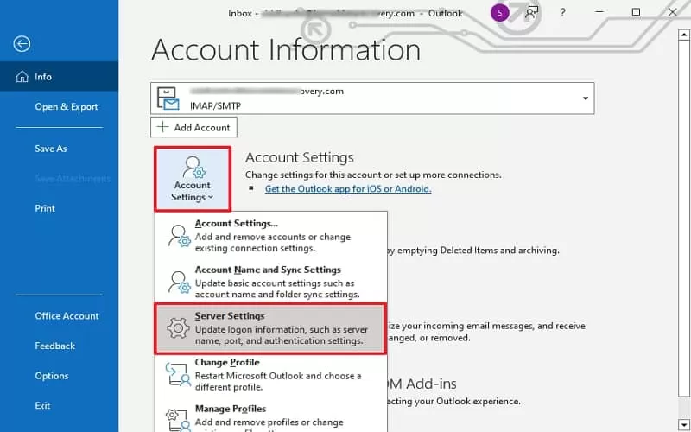This screenshot has height=432, width=691.
Task: Open Get the Outlook app for iOS or Android link
Action: point(348,188)
